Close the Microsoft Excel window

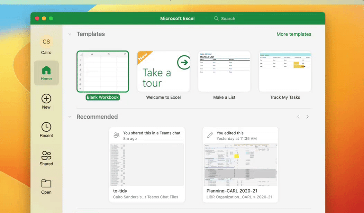(x=37, y=18)
